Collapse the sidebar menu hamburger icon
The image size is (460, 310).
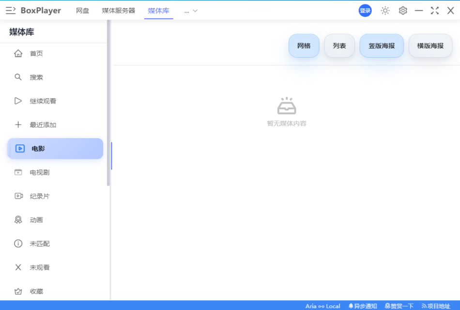click(11, 11)
